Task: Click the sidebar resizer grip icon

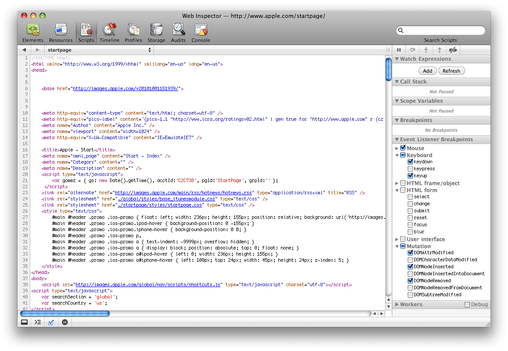Action: (x=388, y=50)
